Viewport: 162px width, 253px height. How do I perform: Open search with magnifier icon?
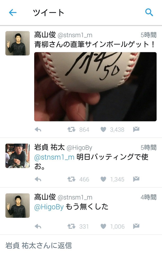coord(149,13)
